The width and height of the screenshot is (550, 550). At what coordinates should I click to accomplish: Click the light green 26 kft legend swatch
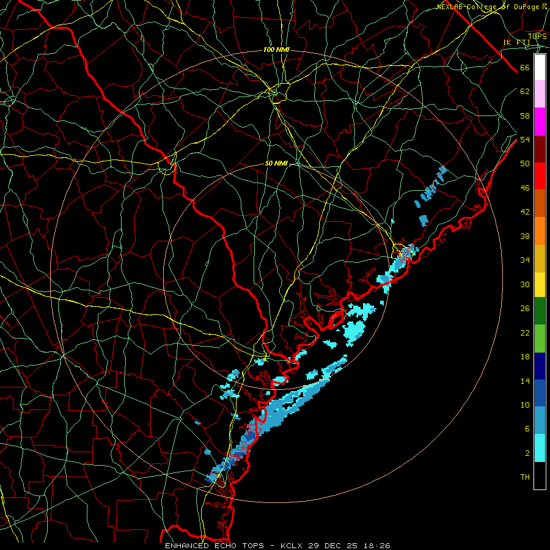[540, 339]
